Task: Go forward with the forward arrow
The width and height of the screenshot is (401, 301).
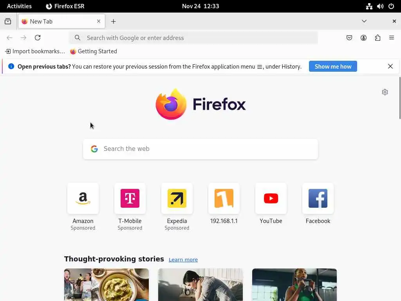Action: (23, 38)
